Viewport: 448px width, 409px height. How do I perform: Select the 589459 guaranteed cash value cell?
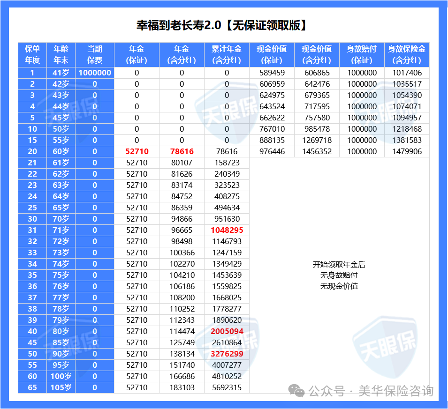click(x=272, y=73)
